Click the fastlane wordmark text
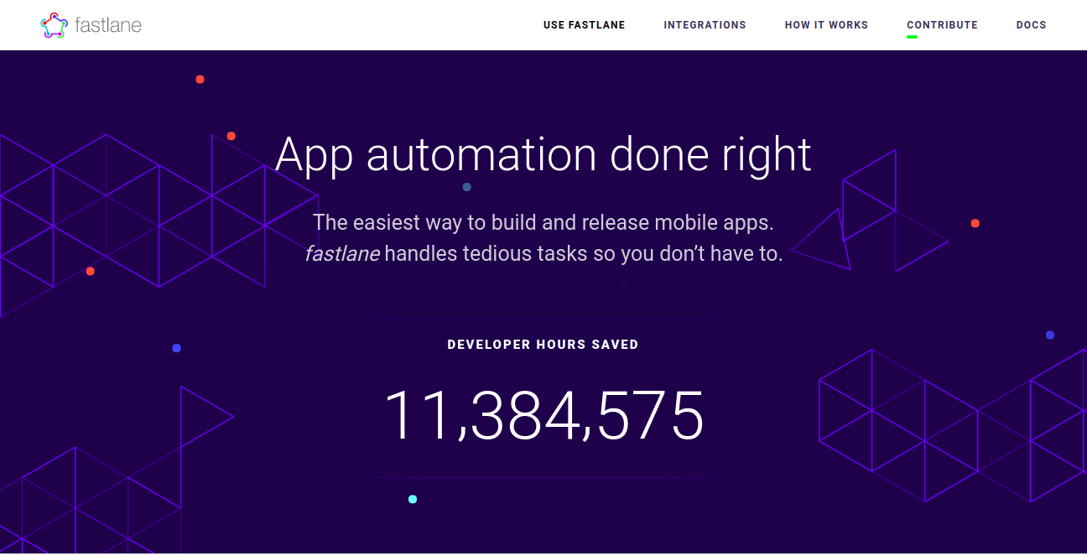Screen dimensions: 1087x556 pyautogui.click(x=107, y=25)
